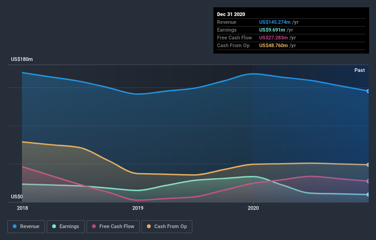Screen dimensions: 376x240
Task: Click the Cash From Op label in tooltip
Action: [x=233, y=45]
